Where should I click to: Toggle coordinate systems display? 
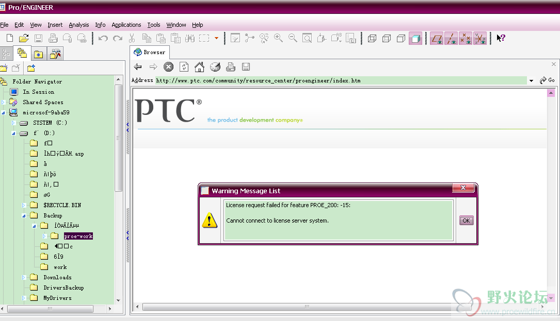click(479, 38)
